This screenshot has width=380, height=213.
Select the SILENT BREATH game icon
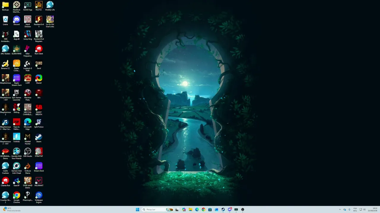coord(39,110)
